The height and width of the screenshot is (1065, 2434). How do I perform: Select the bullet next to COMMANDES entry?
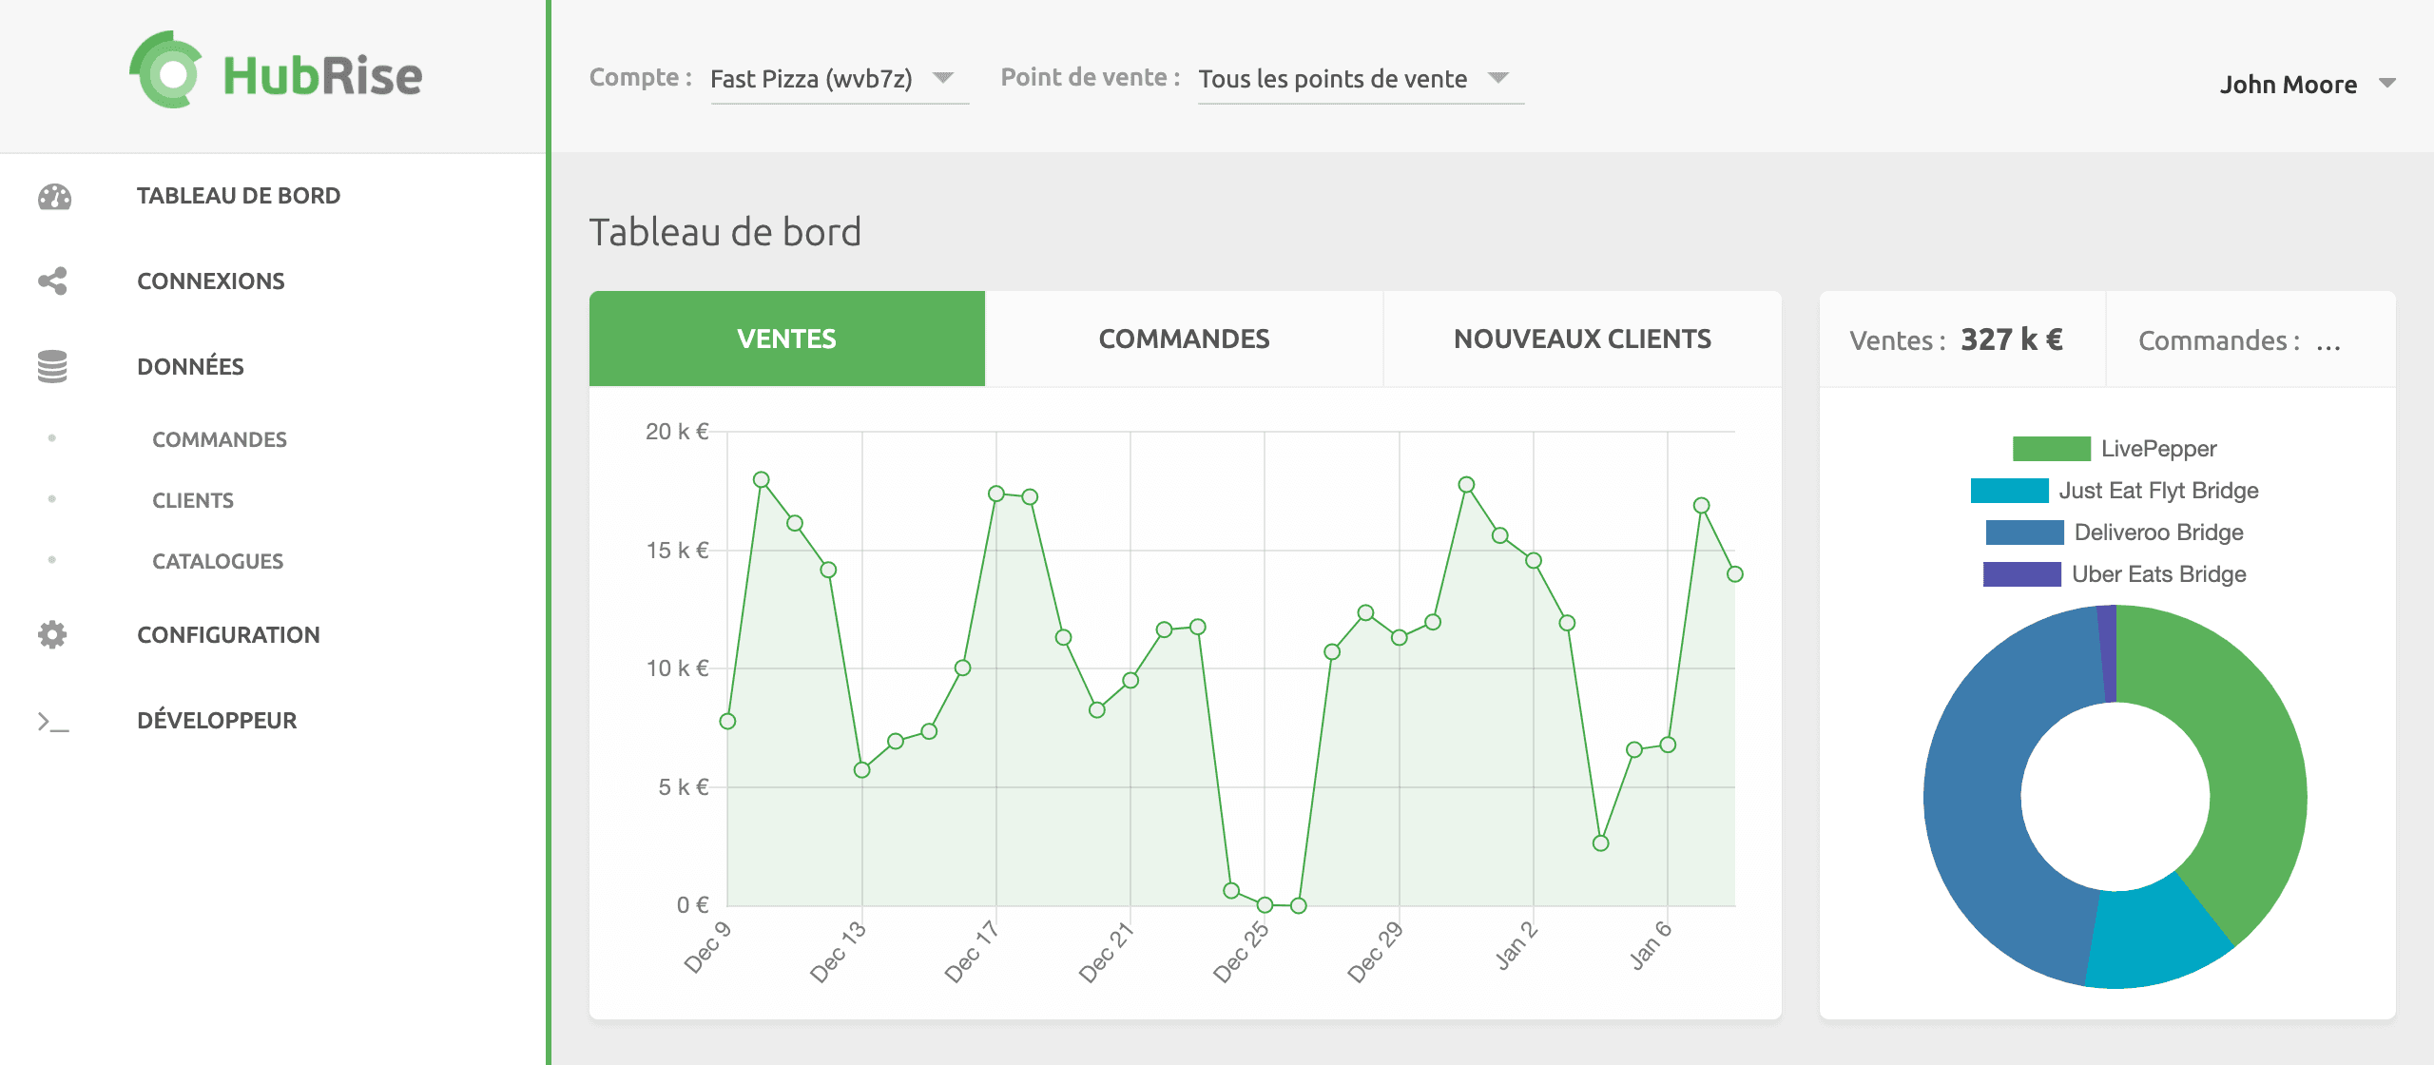52,439
